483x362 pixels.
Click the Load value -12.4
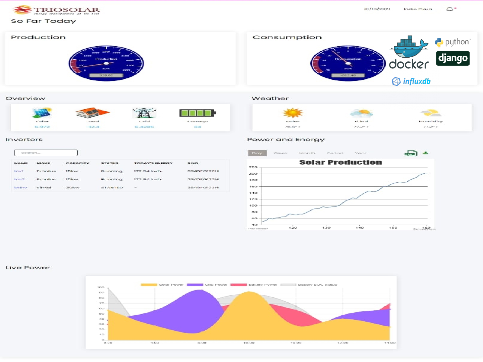click(x=93, y=127)
